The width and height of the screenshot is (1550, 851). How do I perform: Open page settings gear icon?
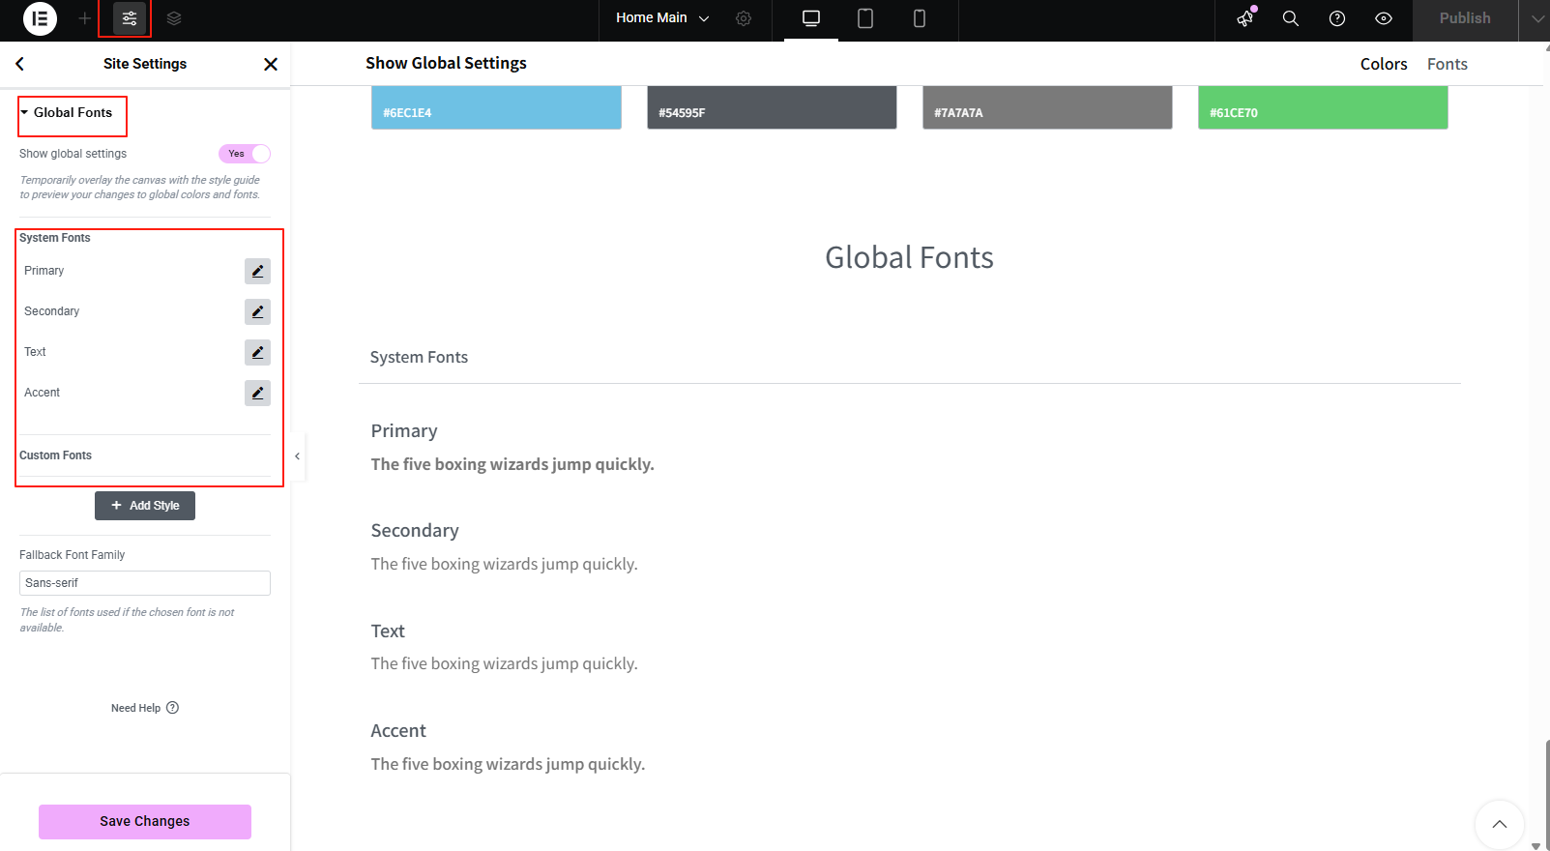pyautogui.click(x=744, y=18)
